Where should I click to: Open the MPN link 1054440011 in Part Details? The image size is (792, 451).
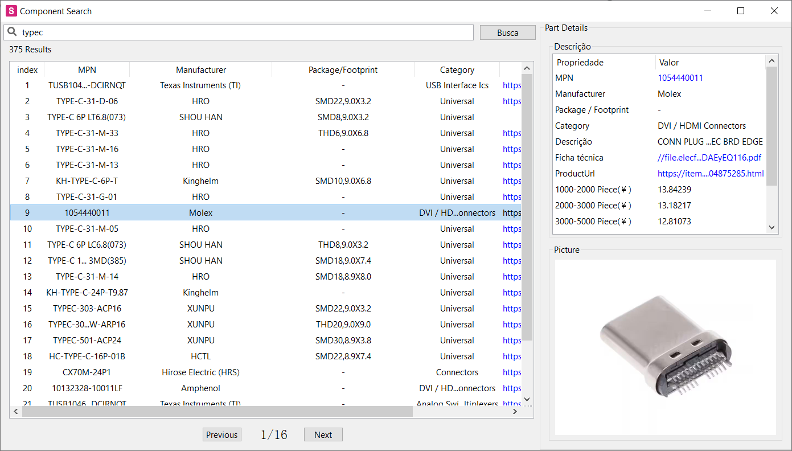pyautogui.click(x=680, y=78)
